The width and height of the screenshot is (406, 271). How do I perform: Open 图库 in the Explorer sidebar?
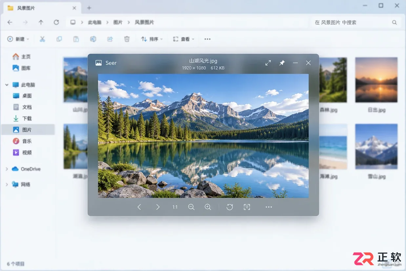22,68
